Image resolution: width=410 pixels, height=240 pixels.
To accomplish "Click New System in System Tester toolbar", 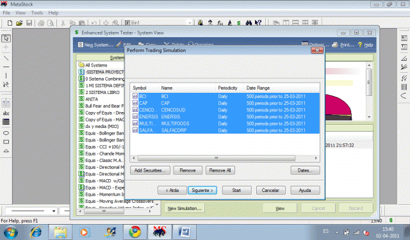I will (x=95, y=45).
